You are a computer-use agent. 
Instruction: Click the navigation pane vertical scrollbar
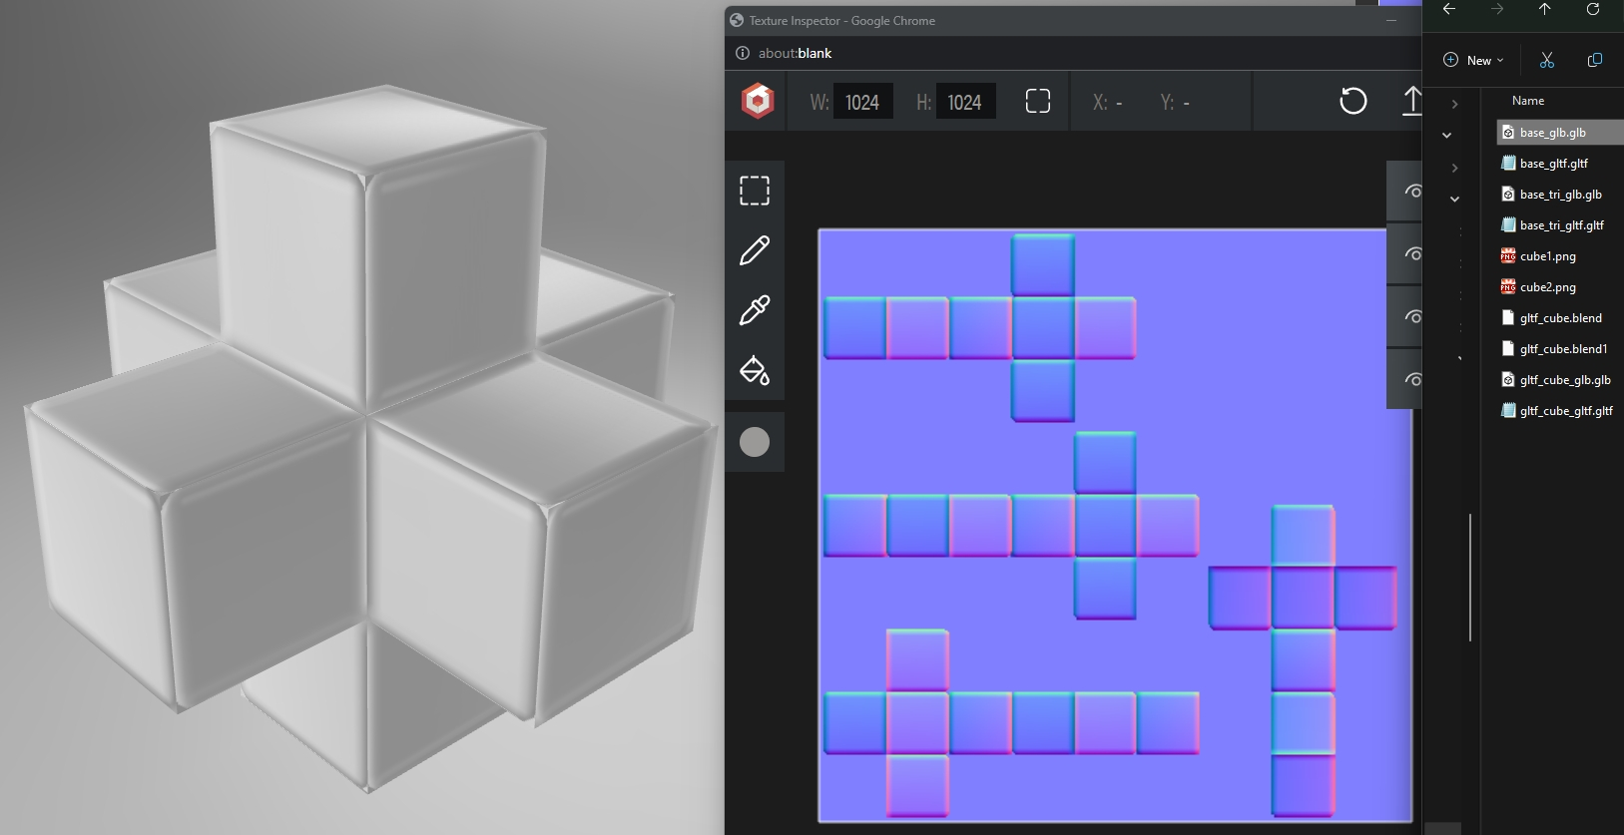point(1470,577)
